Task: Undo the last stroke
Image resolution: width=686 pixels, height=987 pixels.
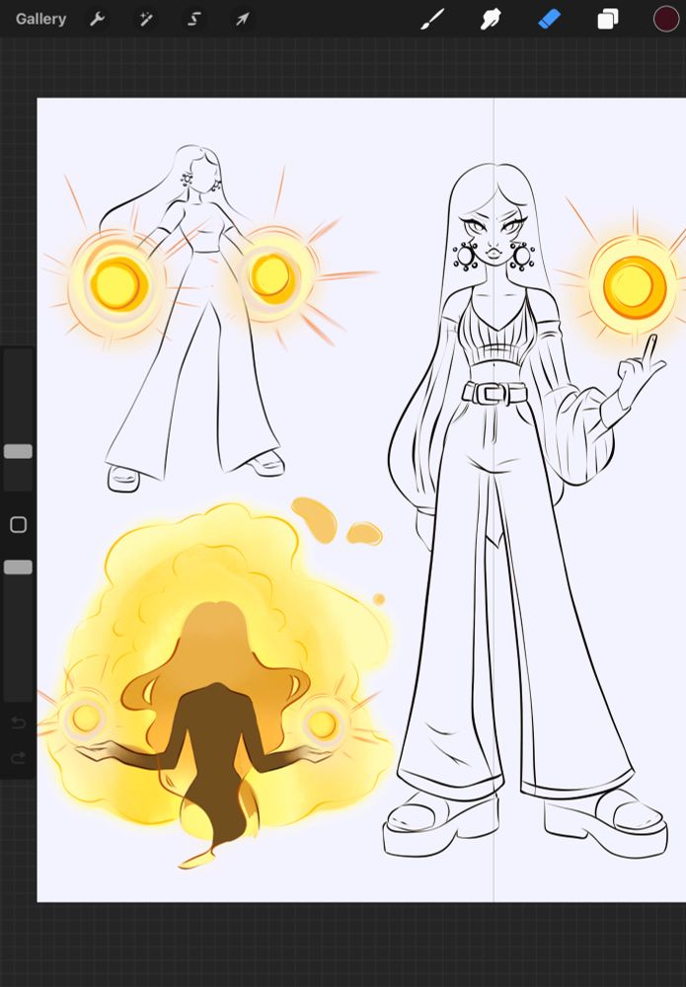Action: pyautogui.click(x=18, y=722)
